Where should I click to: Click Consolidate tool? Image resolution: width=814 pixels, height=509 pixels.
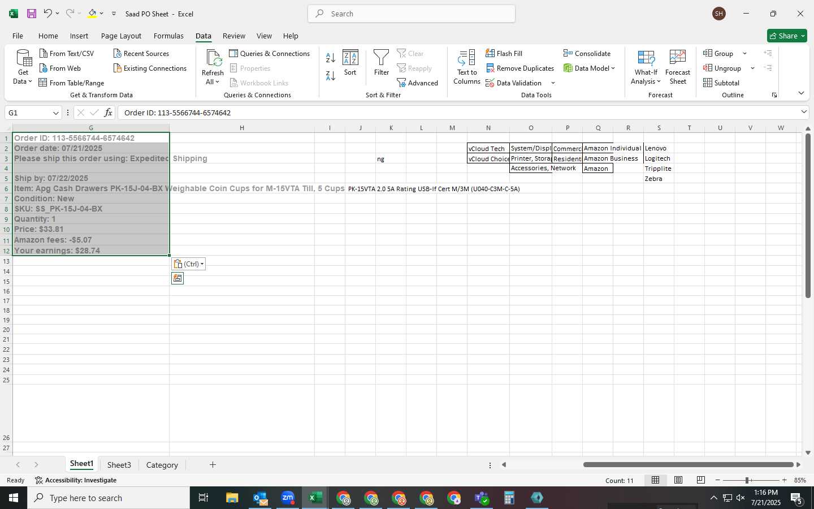587,53
